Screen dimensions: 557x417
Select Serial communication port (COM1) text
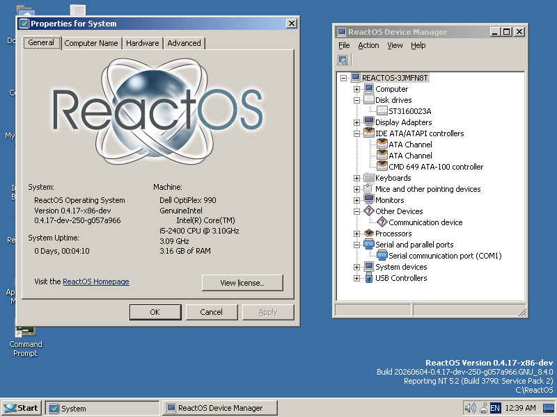tap(445, 256)
